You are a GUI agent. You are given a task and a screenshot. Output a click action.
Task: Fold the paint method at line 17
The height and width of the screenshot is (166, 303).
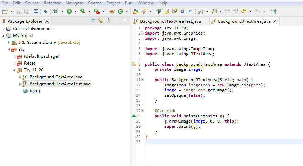[143, 111]
